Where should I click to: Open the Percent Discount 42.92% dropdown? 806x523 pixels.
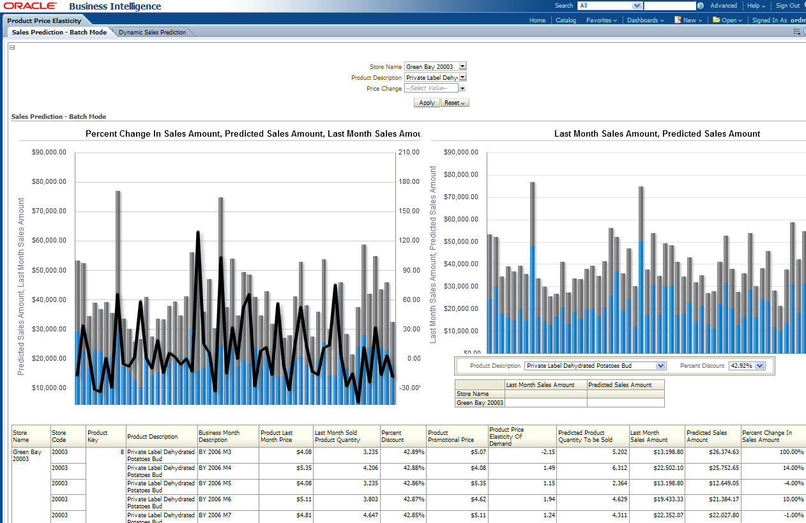click(759, 366)
